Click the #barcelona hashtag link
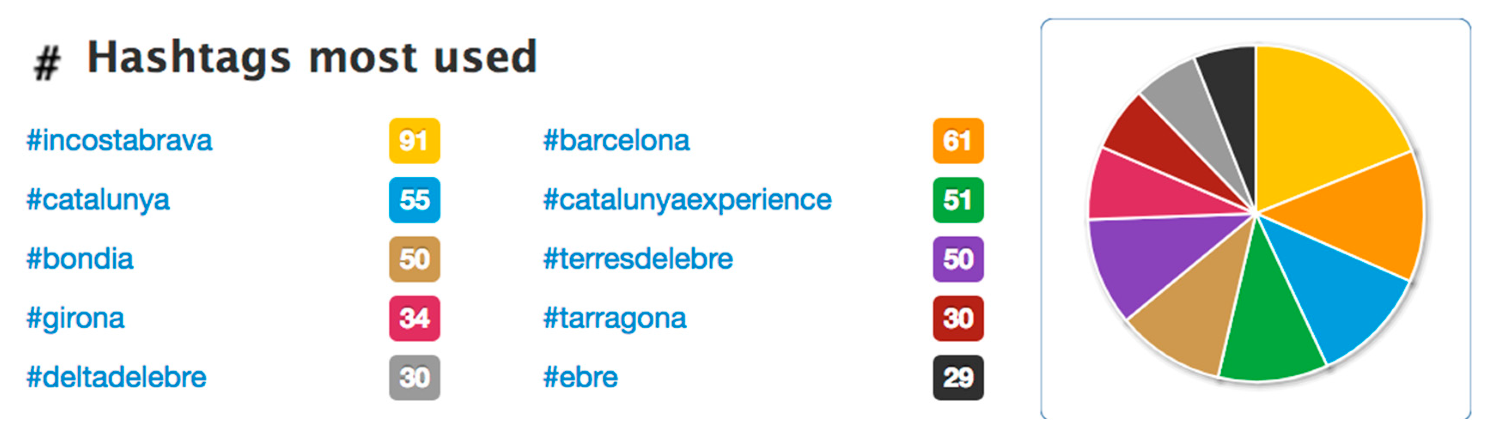This screenshot has width=1488, height=444. click(x=616, y=141)
